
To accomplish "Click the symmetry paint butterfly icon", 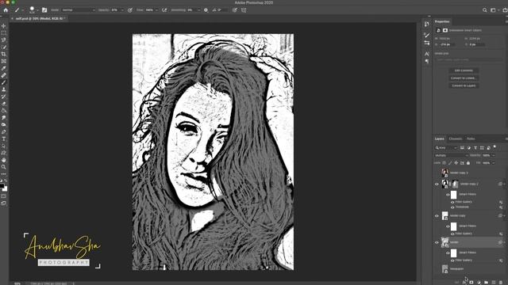I will click(x=244, y=10).
